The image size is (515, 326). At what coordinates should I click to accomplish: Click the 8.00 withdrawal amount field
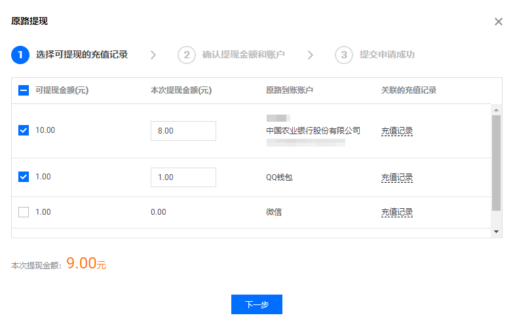183,131
